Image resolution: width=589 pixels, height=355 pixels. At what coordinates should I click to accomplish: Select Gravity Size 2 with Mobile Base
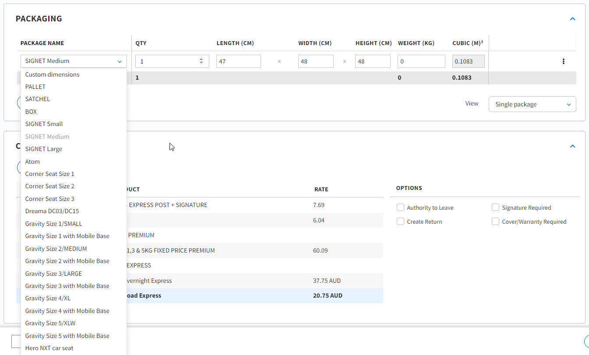[74, 261]
